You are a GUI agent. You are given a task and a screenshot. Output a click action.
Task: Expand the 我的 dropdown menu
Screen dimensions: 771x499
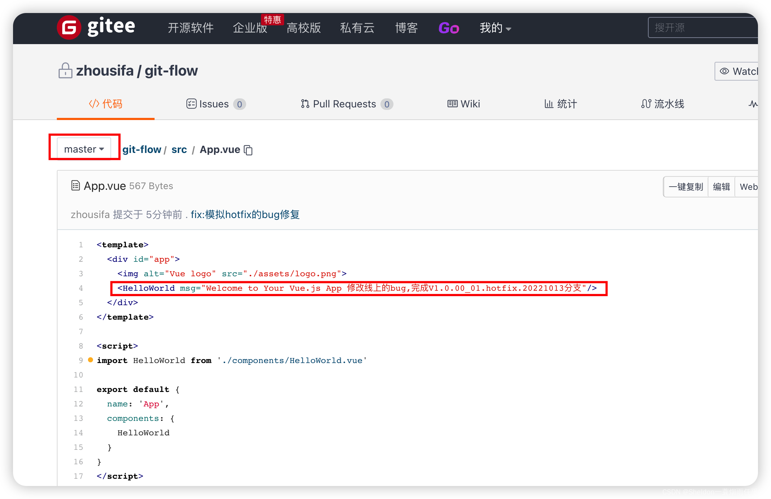[495, 28]
